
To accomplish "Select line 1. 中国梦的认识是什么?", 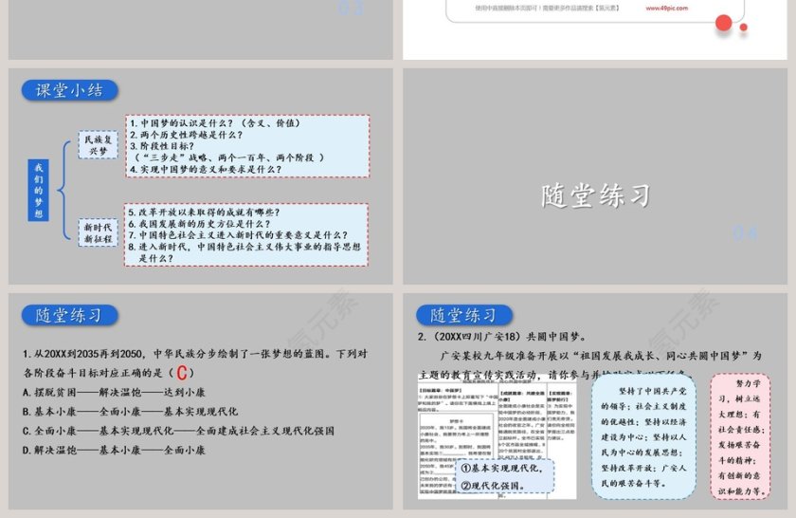I will coord(215,123).
